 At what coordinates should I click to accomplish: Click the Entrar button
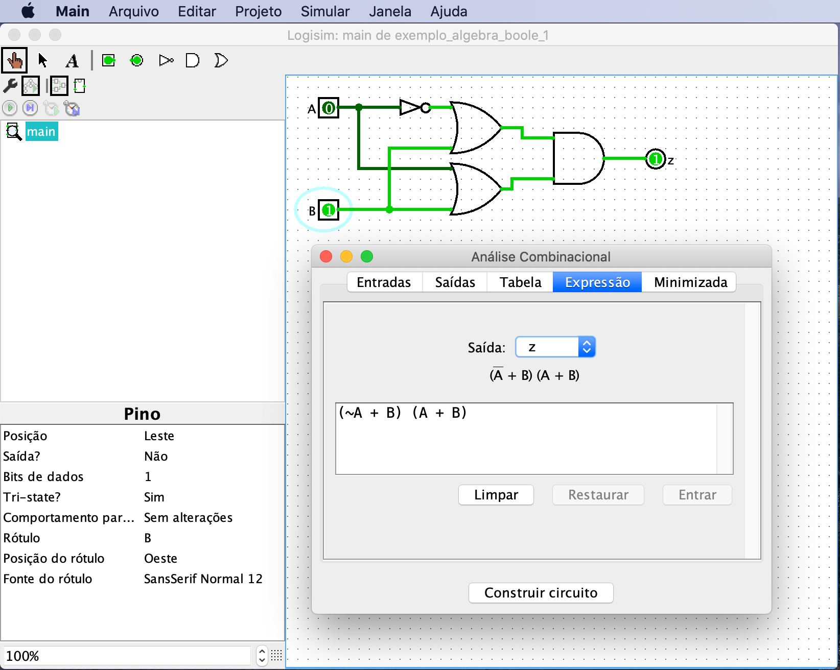coord(697,495)
